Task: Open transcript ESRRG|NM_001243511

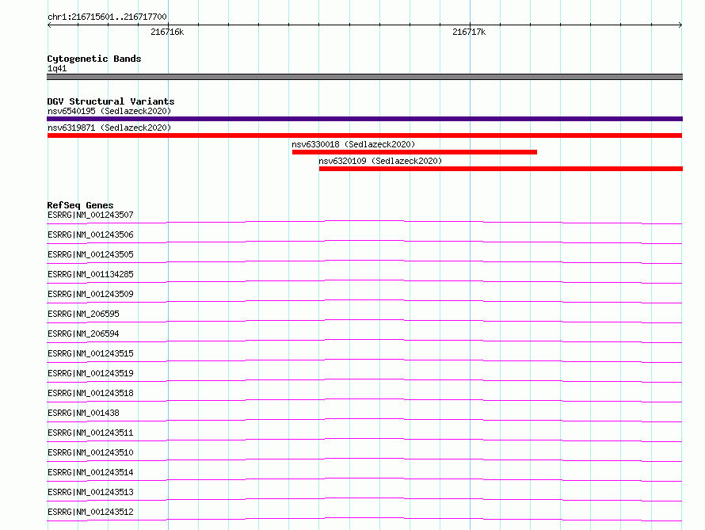Action: pos(90,433)
